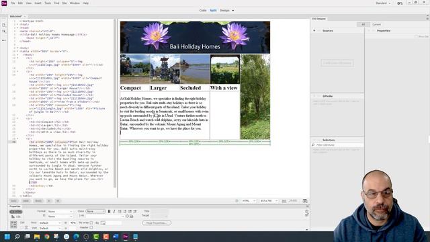Open the CSS Designer panel options menu

click(427, 19)
